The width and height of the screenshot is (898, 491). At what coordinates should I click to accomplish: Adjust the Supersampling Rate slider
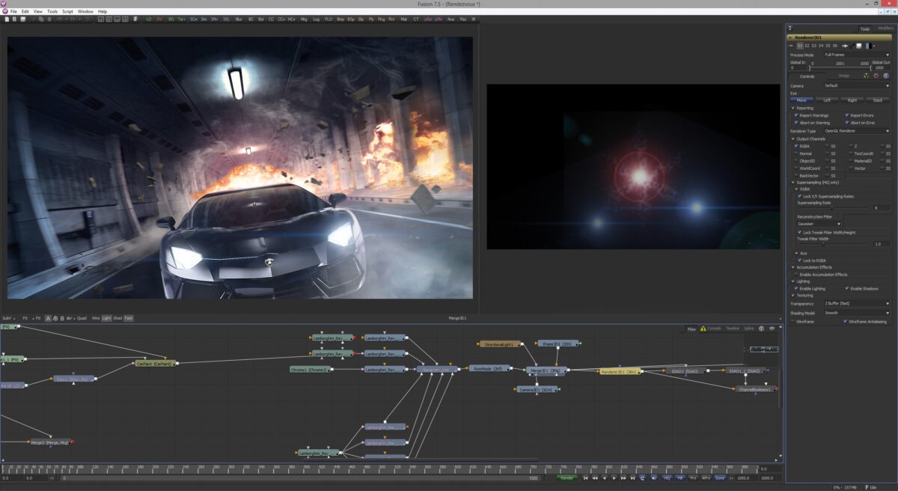(831, 207)
